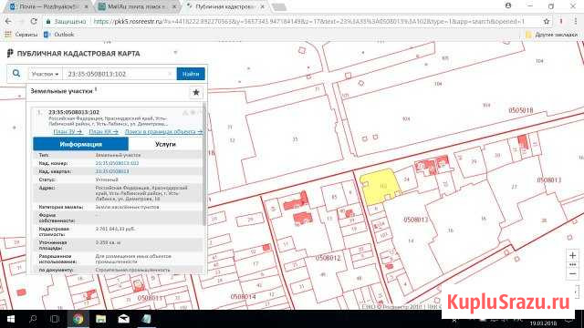Viewport: 584px width, 328px height.
Task: Click the Кад. квартал value link
Action: (x=112, y=171)
